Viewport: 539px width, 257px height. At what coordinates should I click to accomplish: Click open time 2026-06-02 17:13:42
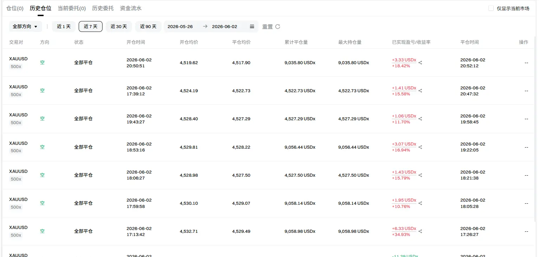click(139, 231)
